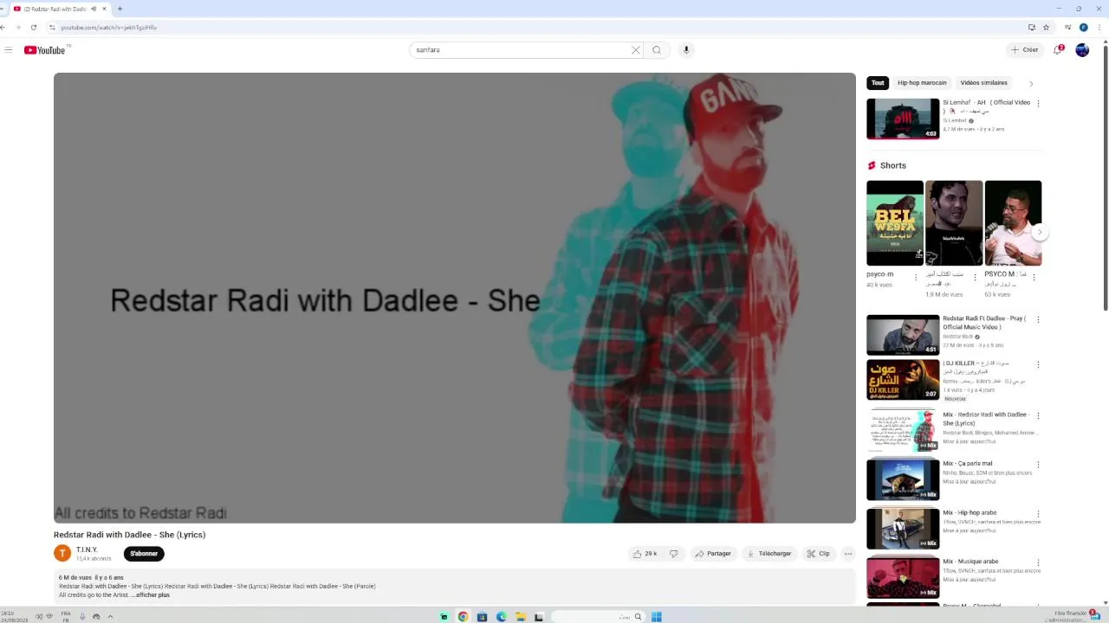Open the Windows Start button
Screen dimensions: 1109x623
coord(657,617)
